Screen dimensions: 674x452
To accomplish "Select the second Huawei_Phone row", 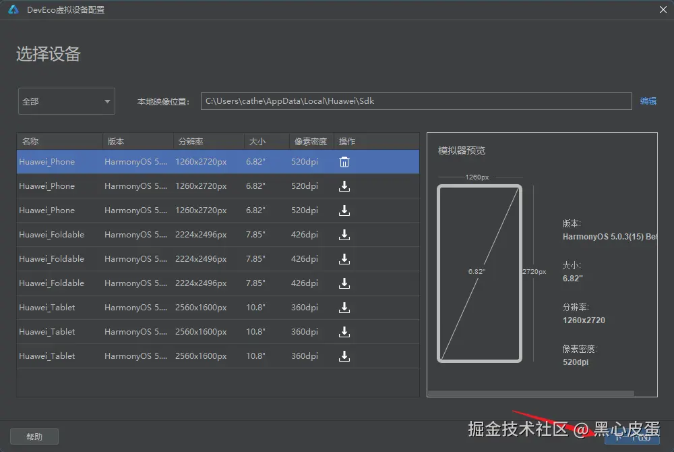I will 218,186.
